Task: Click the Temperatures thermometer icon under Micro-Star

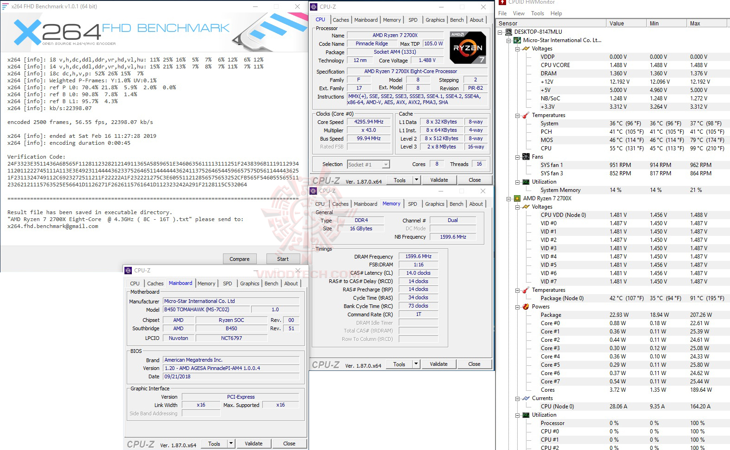Action: click(x=526, y=115)
